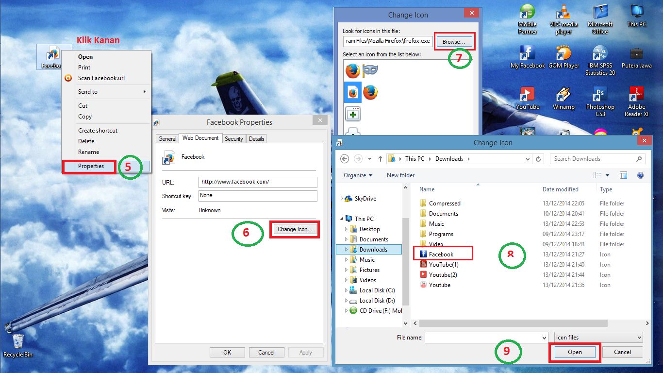This screenshot has height=373, width=663.
Task: Select the Facebook icon file
Action: pyautogui.click(x=442, y=254)
